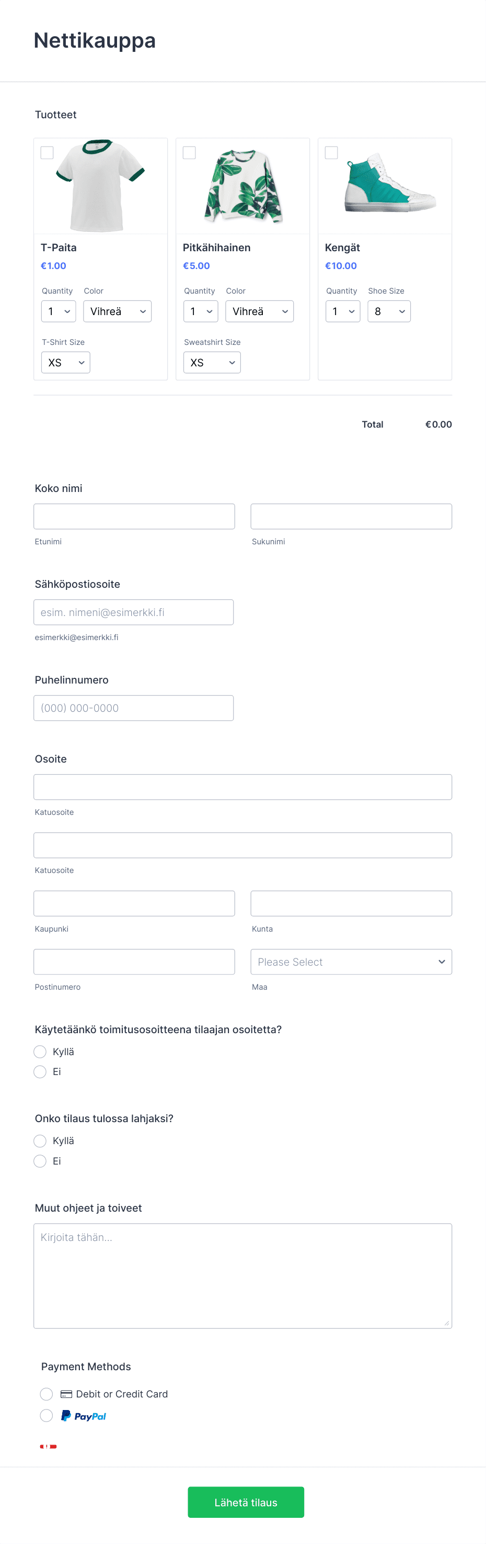Click the small red icon below PayPal
Image resolution: width=486 pixels, height=1544 pixels.
tap(49, 1446)
